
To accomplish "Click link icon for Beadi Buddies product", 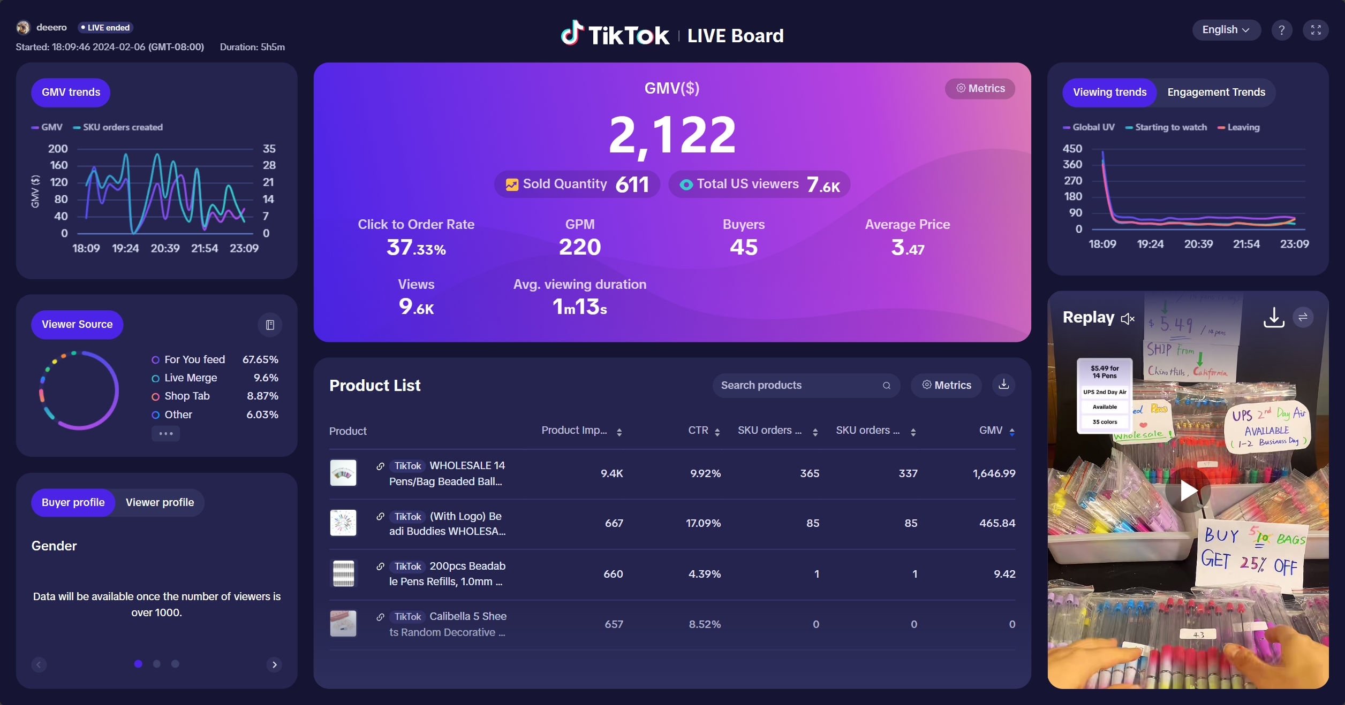I will [x=380, y=517].
